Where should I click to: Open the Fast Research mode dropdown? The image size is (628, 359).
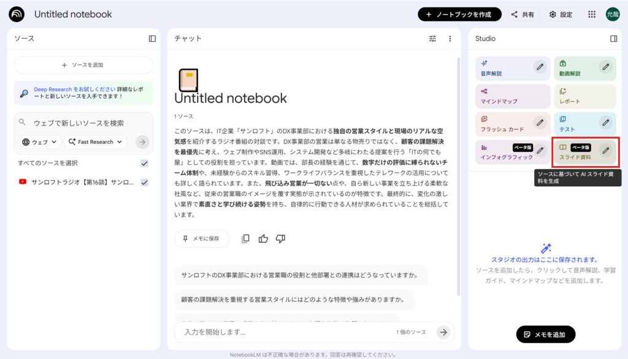pyautogui.click(x=96, y=142)
